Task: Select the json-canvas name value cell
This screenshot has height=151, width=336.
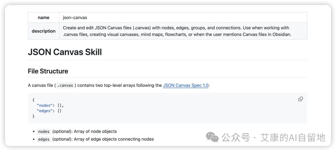Action: pos(183,17)
